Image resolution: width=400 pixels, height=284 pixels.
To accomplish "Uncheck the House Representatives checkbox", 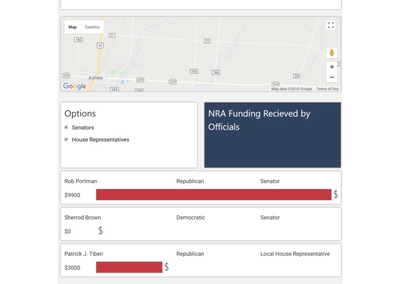I will coord(66,139).
